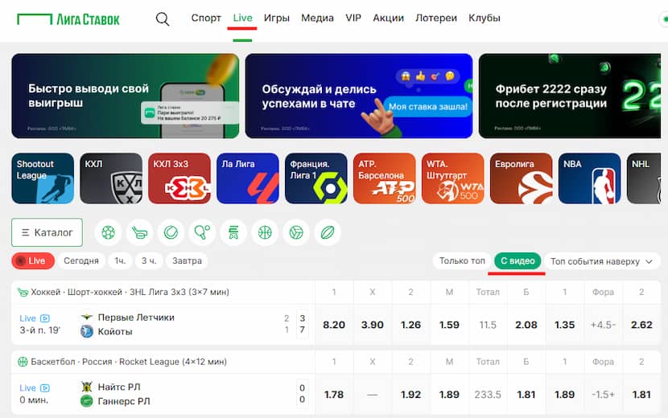Open the Ла Лига tile
This screenshot has height=418, width=668.
tap(248, 178)
